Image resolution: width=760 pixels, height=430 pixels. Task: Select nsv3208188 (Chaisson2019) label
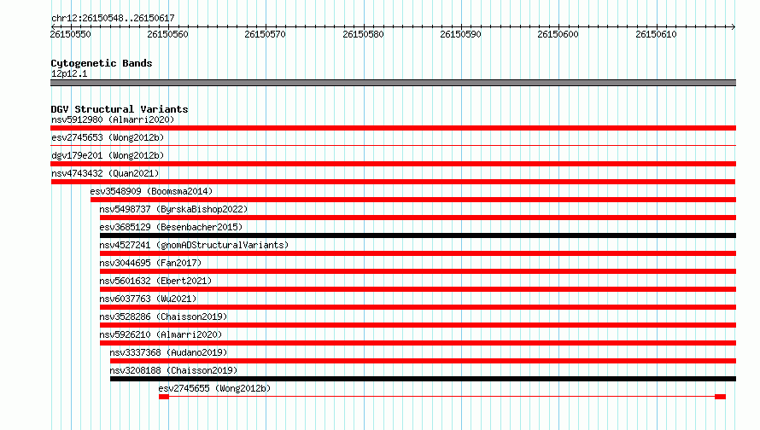pos(173,370)
